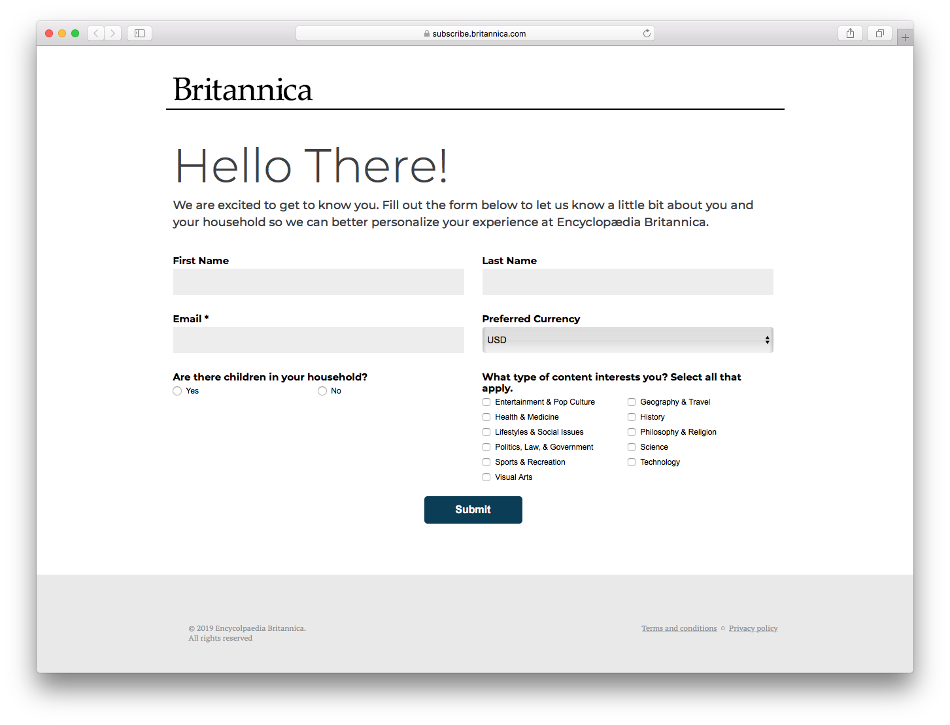Select No for children in household
The width and height of the screenshot is (950, 725).
322,390
